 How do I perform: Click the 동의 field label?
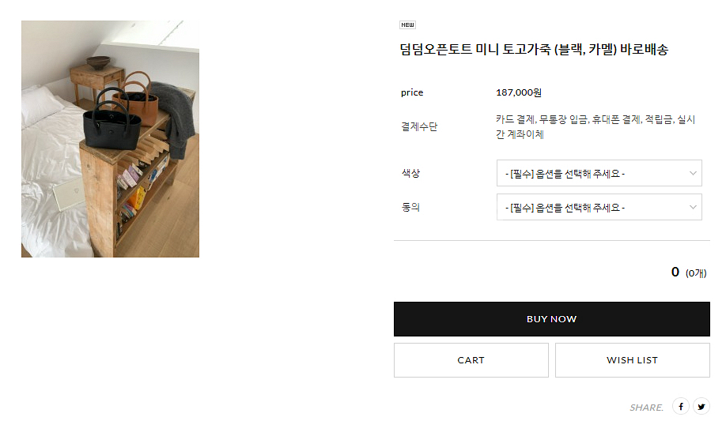(x=410, y=208)
